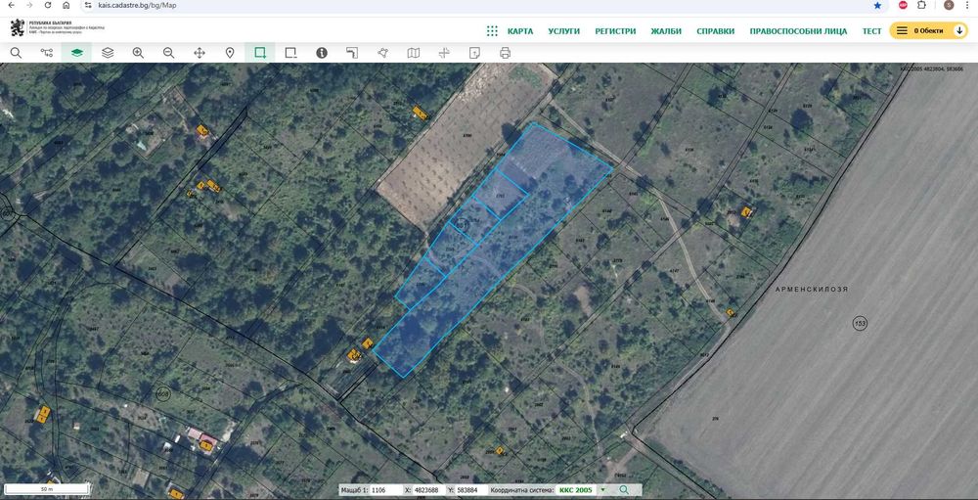Open the info tool in the toolbar
Image resolution: width=978 pixels, height=500 pixels.
pos(322,53)
